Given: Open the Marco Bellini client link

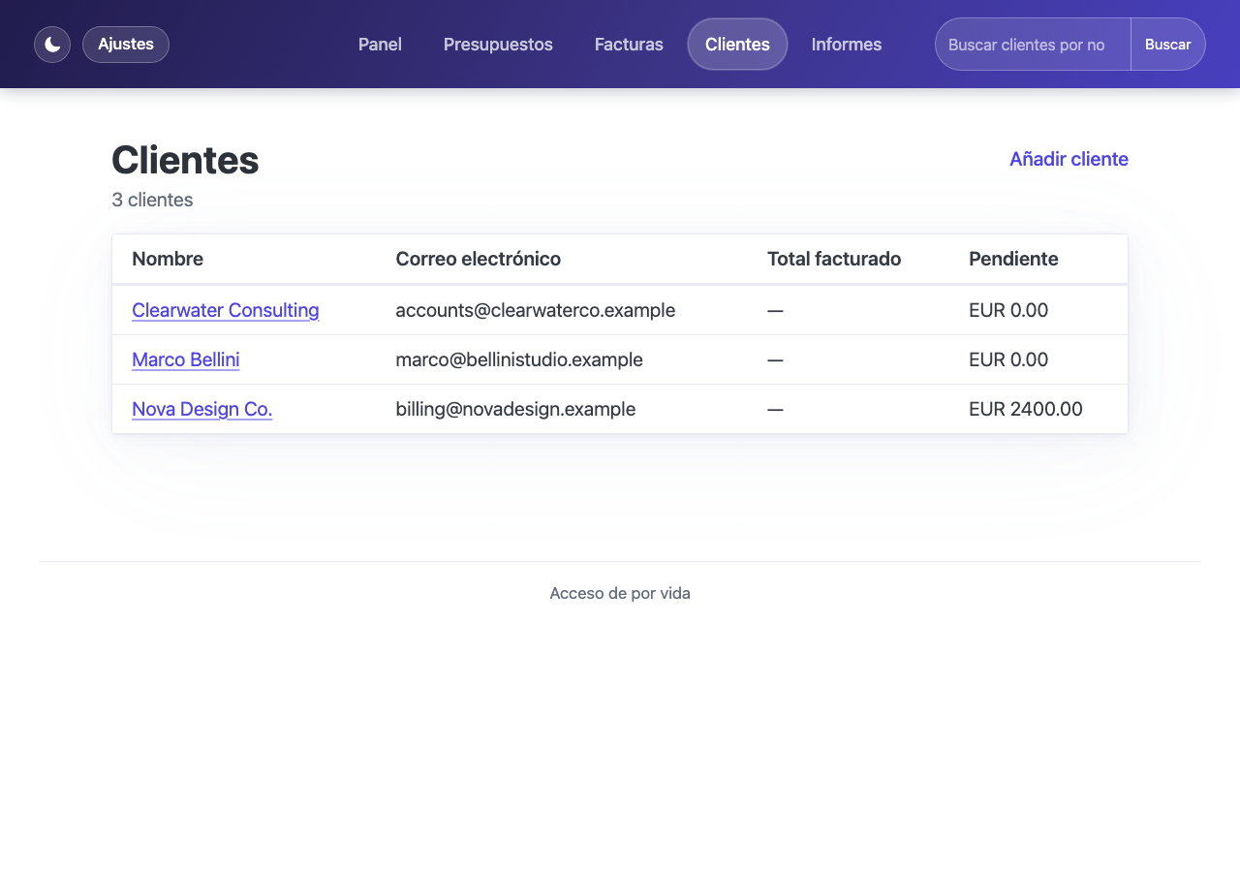Looking at the screenshot, I should [186, 359].
